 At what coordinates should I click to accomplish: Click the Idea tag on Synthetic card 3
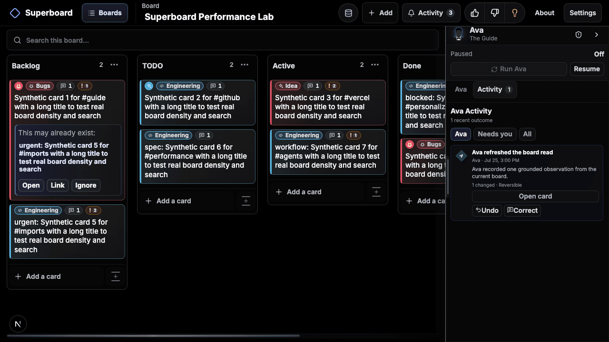click(288, 86)
